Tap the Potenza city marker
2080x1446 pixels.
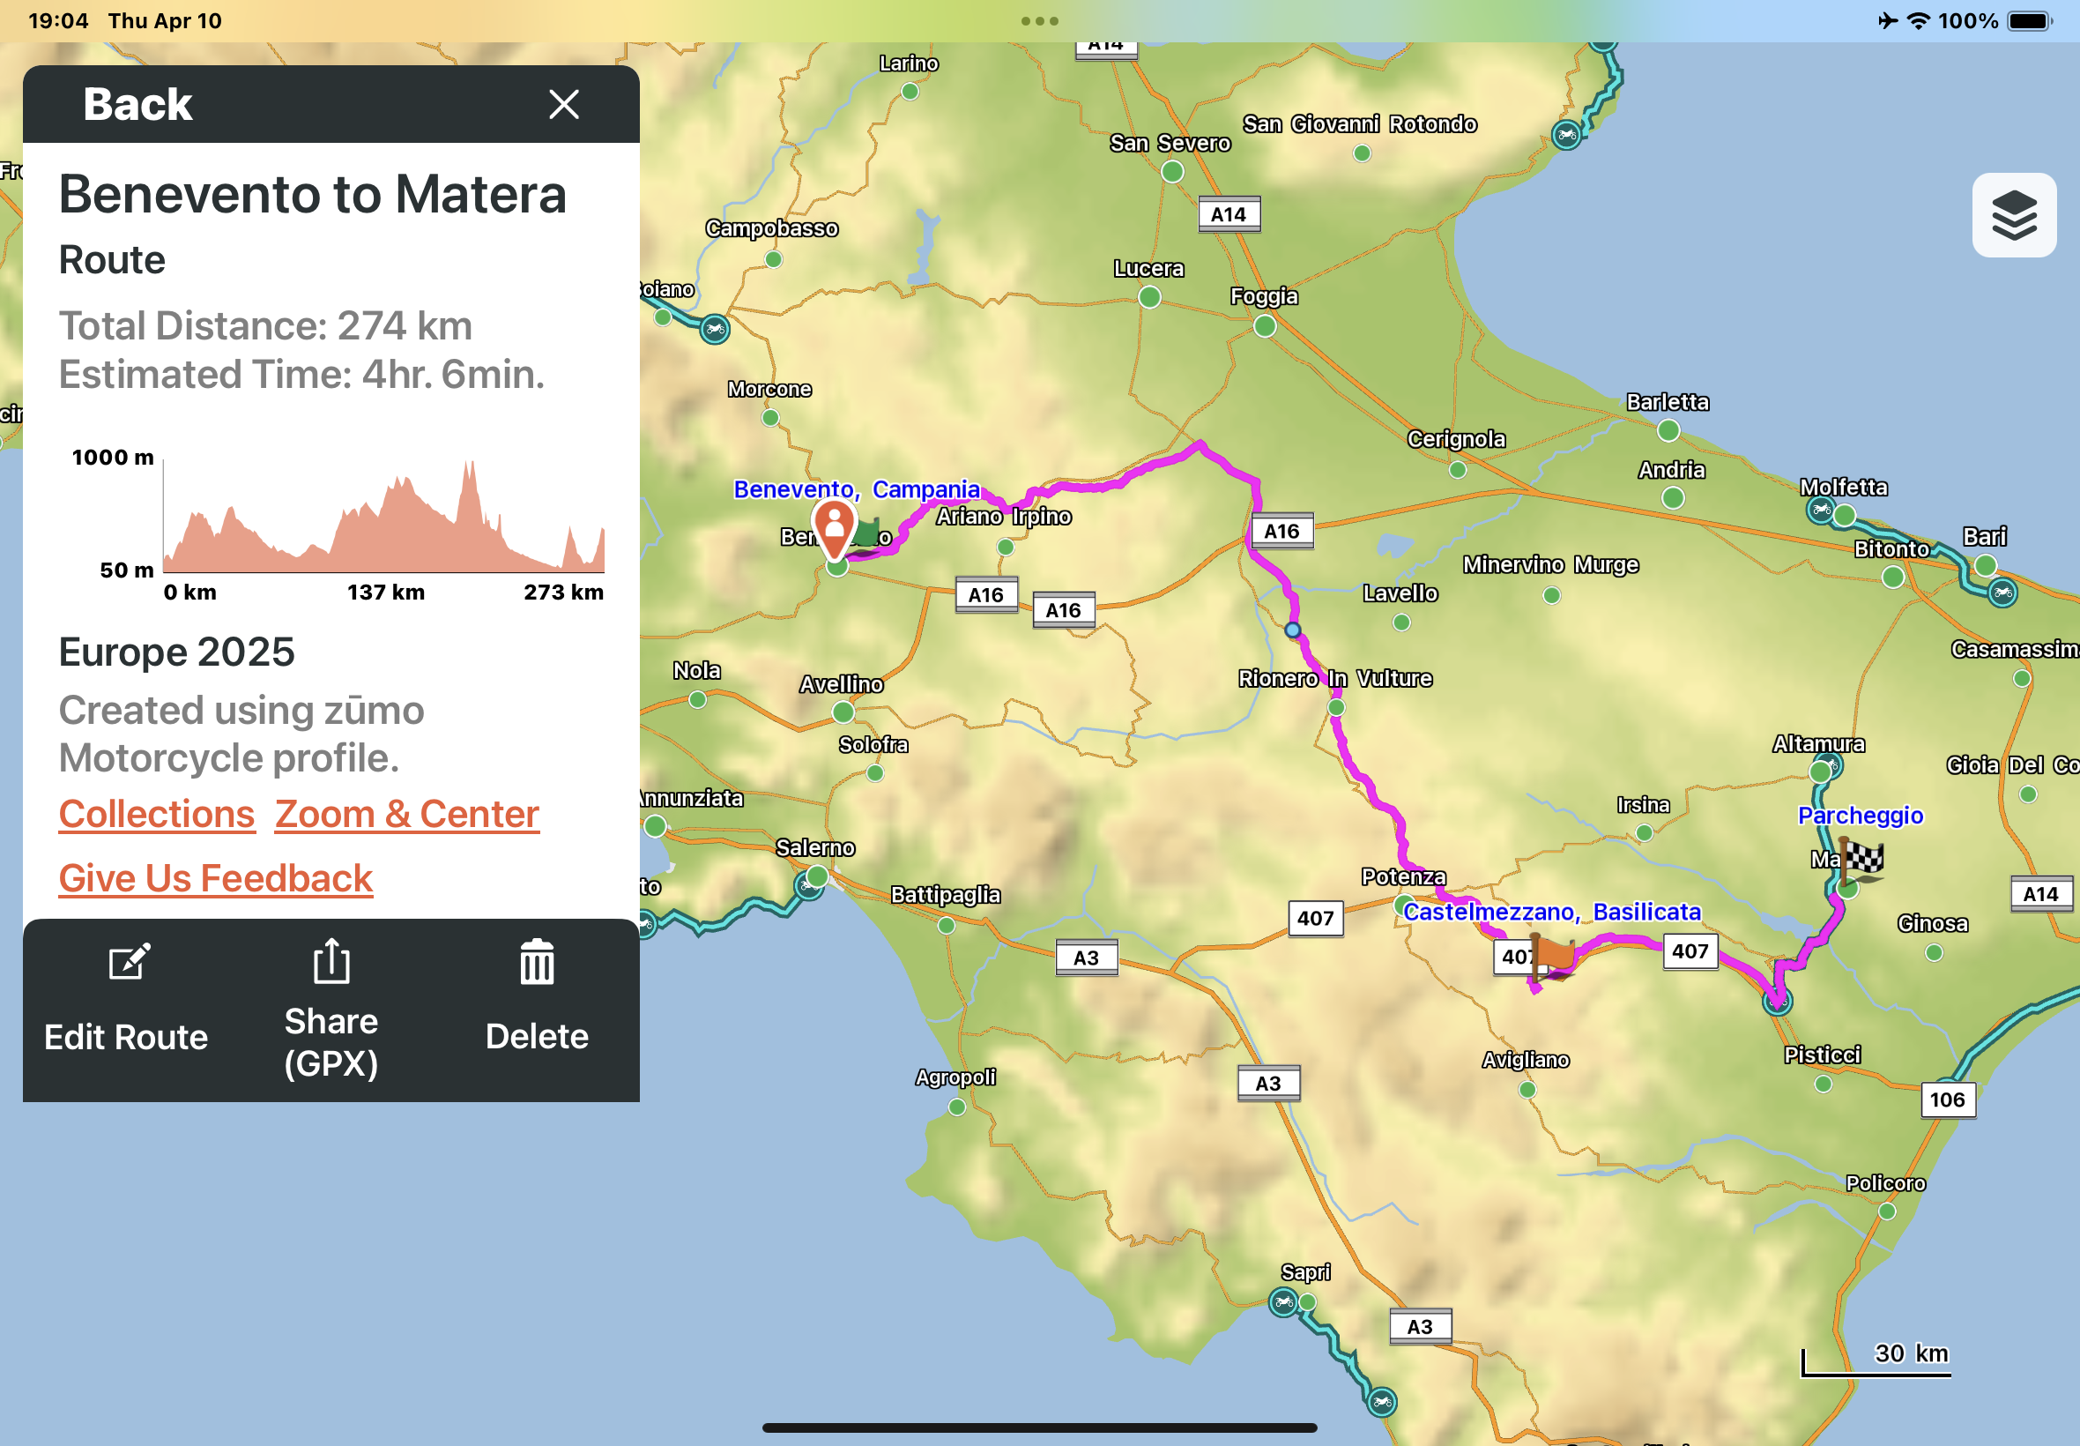pos(1402,905)
